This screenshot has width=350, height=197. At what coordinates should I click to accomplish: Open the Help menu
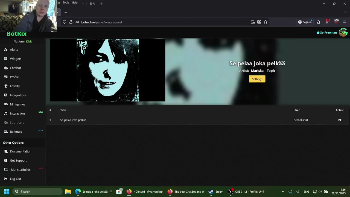pos(75,2)
